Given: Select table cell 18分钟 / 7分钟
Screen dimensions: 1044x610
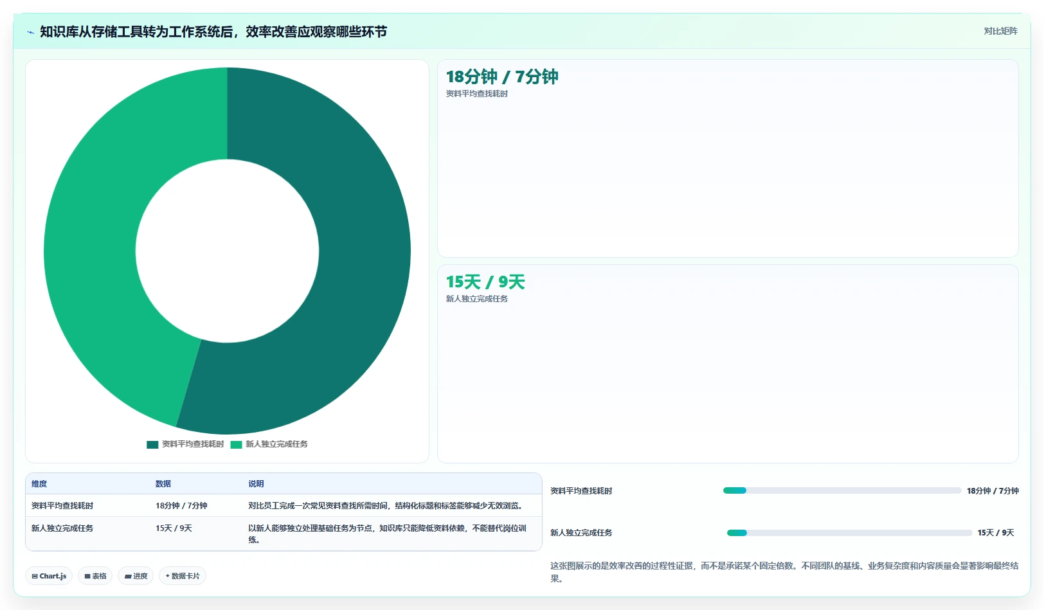Looking at the screenshot, I should (x=181, y=506).
